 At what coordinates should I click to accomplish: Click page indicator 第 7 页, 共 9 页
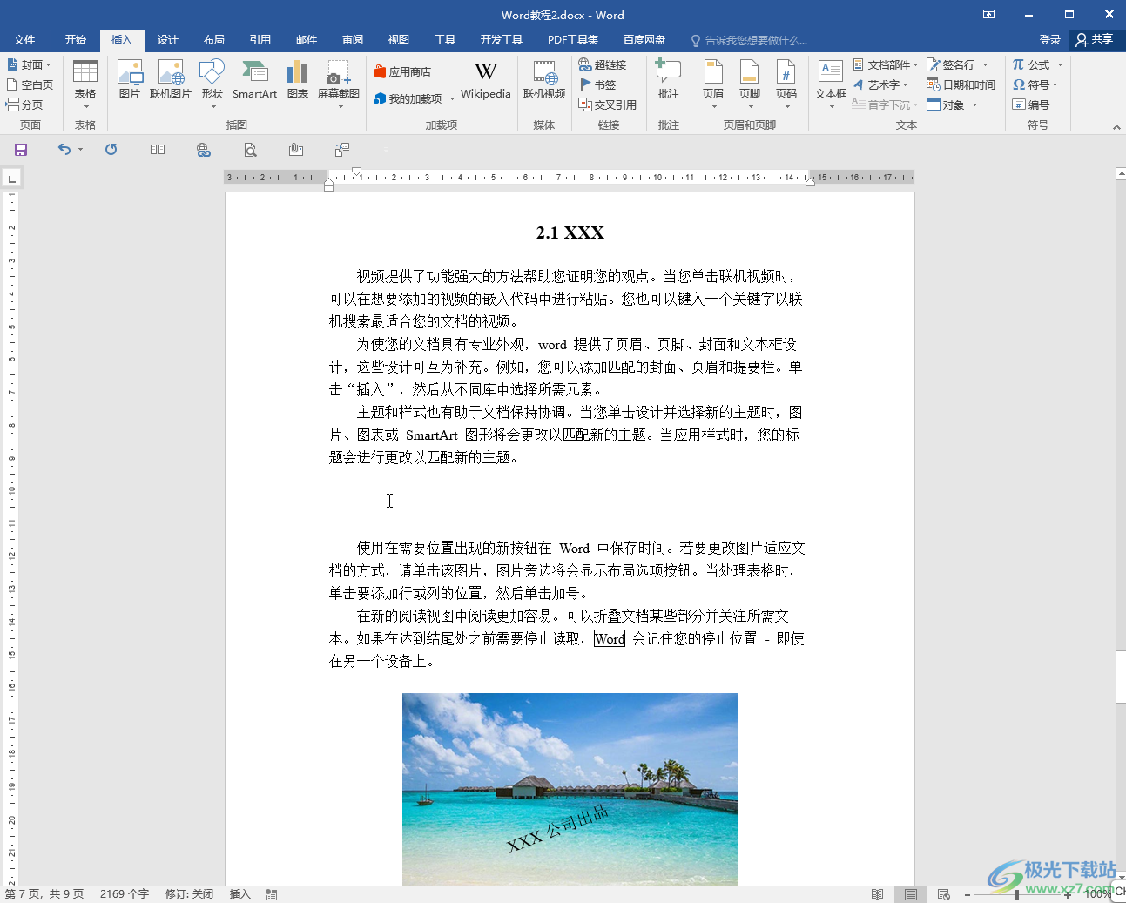pyautogui.click(x=44, y=894)
